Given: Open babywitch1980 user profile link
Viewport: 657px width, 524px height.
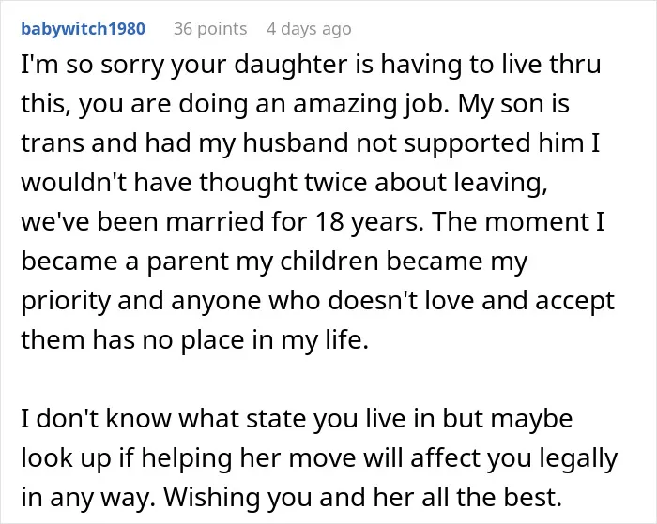Looking at the screenshot, I should click(83, 29).
